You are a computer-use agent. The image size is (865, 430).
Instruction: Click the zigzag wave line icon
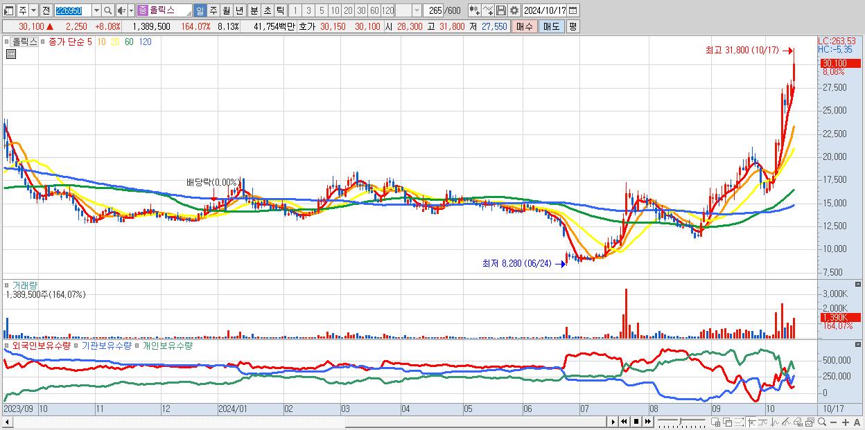pos(775,422)
